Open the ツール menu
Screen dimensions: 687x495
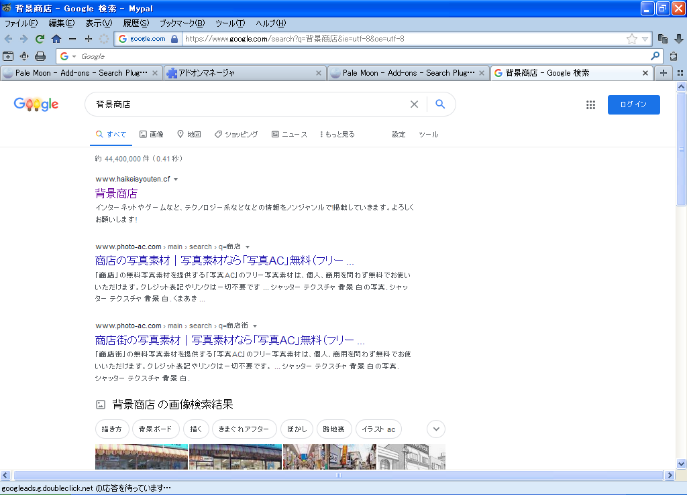coord(230,23)
